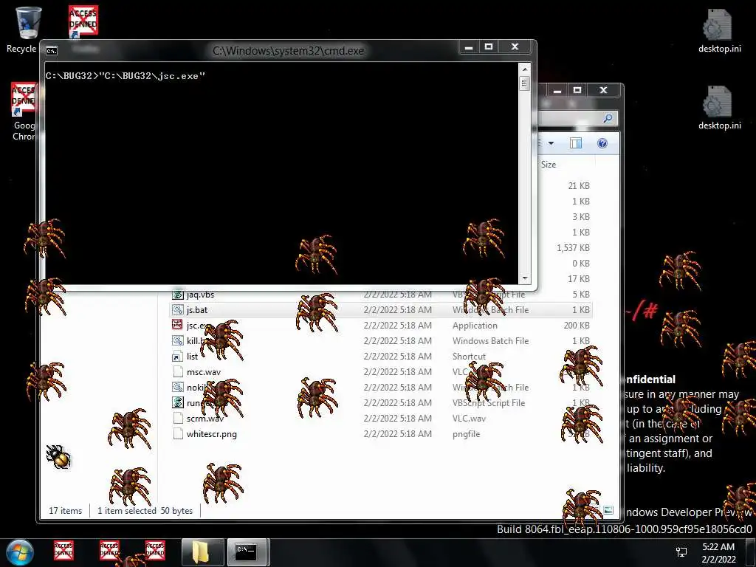Image resolution: width=756 pixels, height=567 pixels.
Task: Click the 1,537 KB size cell
Action: click(x=573, y=248)
